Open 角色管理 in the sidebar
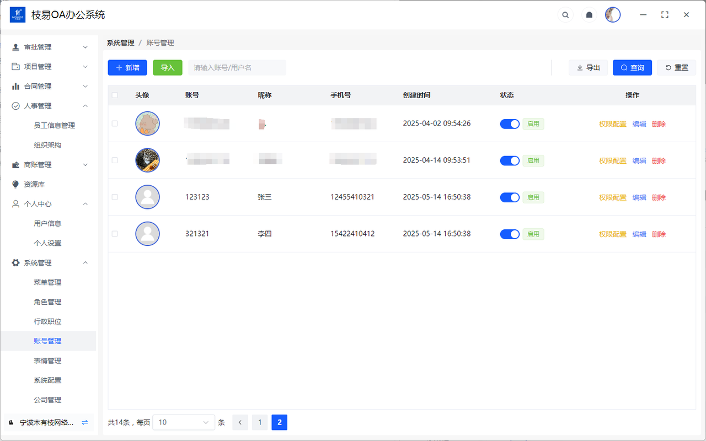Screen dimensions: 706x441 pyautogui.click(x=47, y=302)
